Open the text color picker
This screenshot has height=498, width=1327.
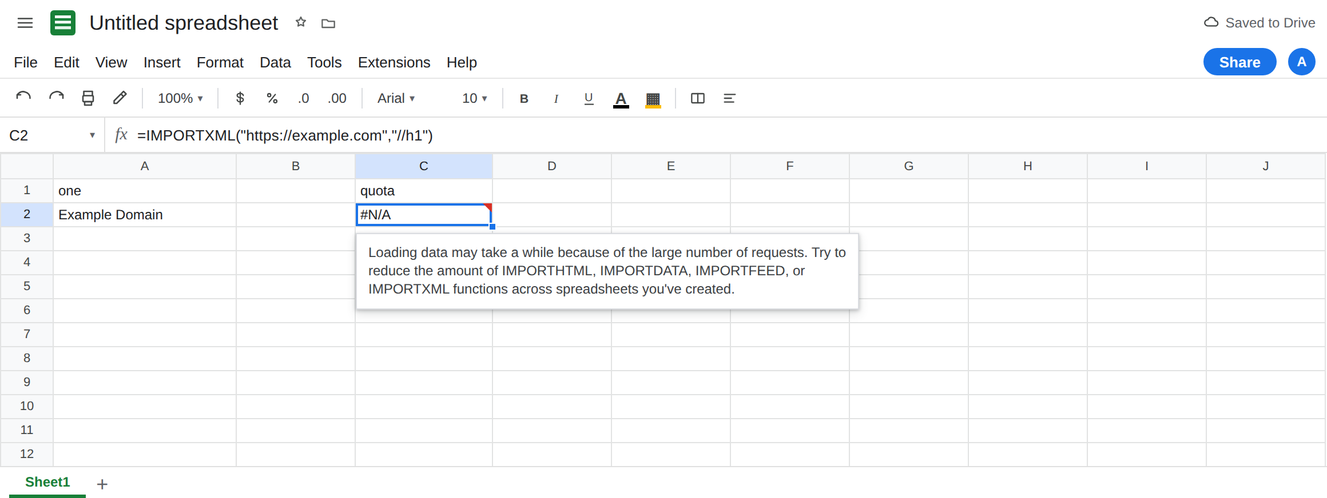pyautogui.click(x=621, y=99)
